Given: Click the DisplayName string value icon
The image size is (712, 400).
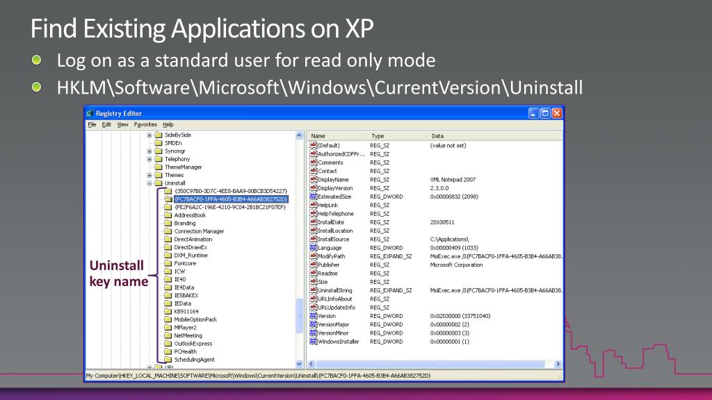Looking at the screenshot, I should pyautogui.click(x=313, y=180).
